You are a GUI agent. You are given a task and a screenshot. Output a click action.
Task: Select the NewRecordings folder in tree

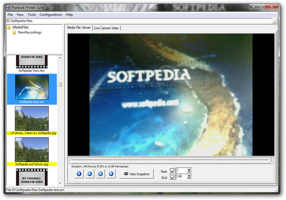30,32
